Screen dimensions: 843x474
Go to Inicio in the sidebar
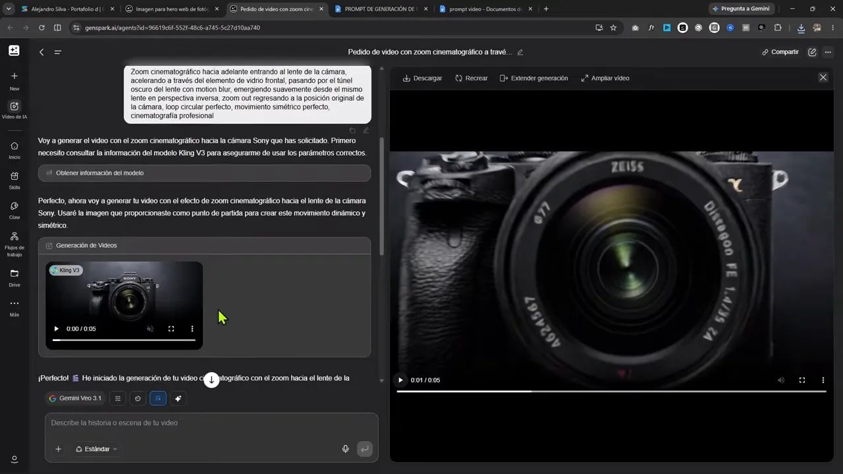click(x=14, y=150)
